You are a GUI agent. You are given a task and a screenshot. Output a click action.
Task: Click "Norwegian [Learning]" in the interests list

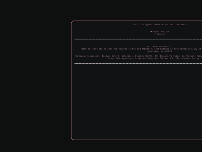click(x=87, y=56)
